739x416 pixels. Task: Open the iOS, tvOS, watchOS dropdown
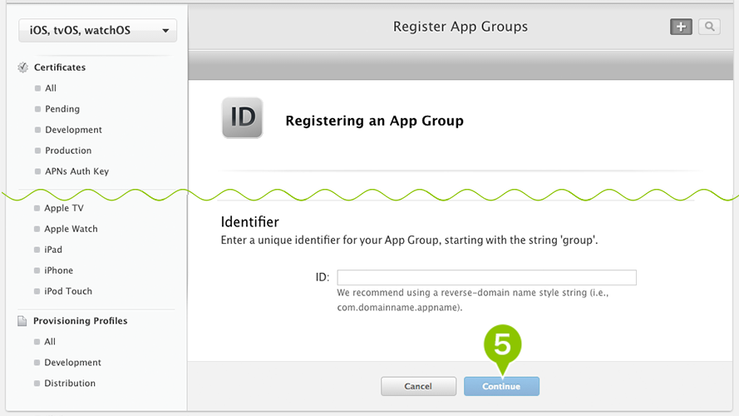pyautogui.click(x=97, y=31)
